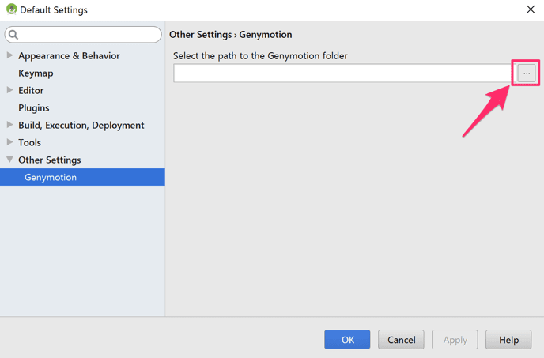Click the Android Studio icon in title bar
This screenshot has height=358, width=544.
click(x=11, y=9)
